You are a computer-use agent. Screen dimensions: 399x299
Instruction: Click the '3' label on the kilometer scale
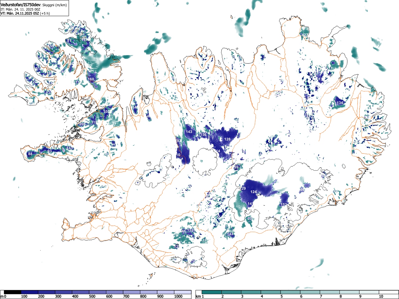click(x=242, y=297)
